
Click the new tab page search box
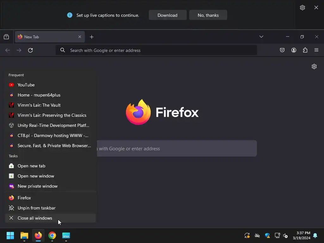tap(177, 149)
